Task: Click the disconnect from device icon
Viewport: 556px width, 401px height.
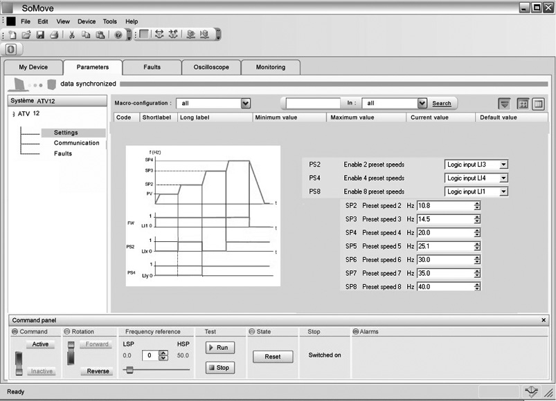Action: pos(173,34)
